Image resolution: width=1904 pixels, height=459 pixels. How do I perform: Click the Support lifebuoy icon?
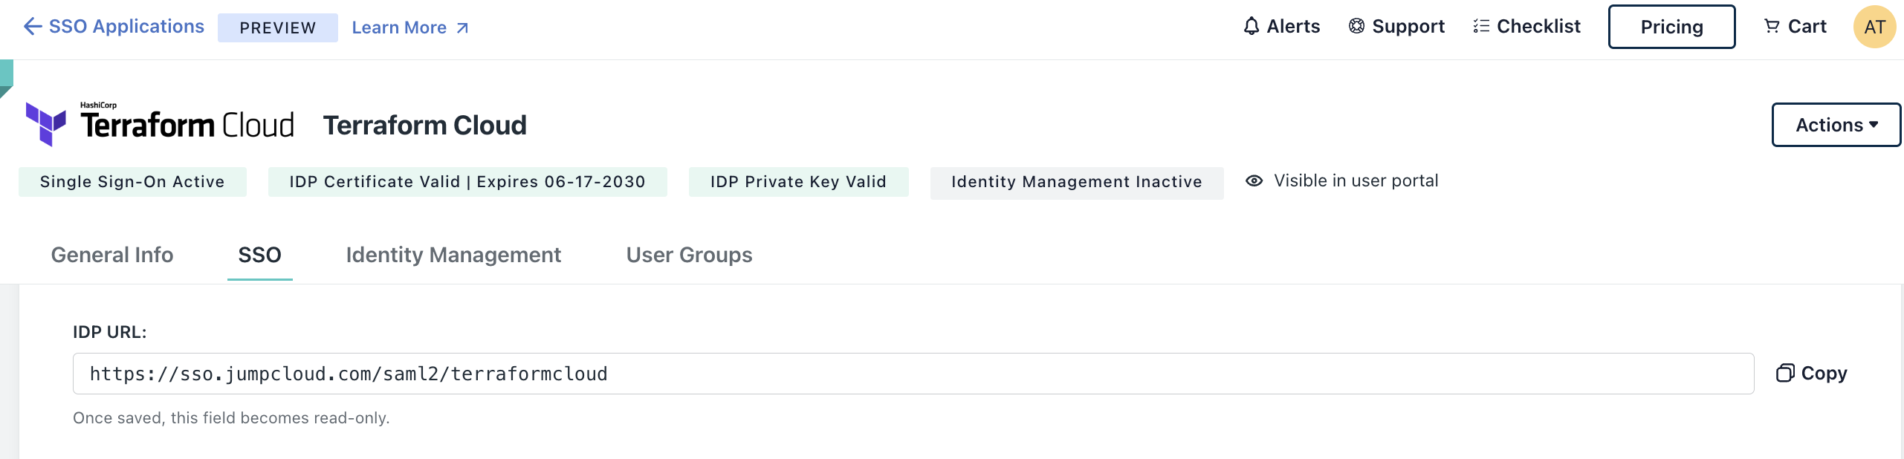[1356, 27]
